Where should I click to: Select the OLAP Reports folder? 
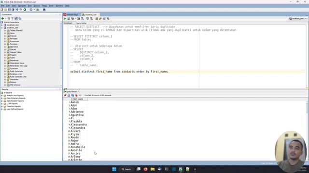pyautogui.click(x=12, y=104)
